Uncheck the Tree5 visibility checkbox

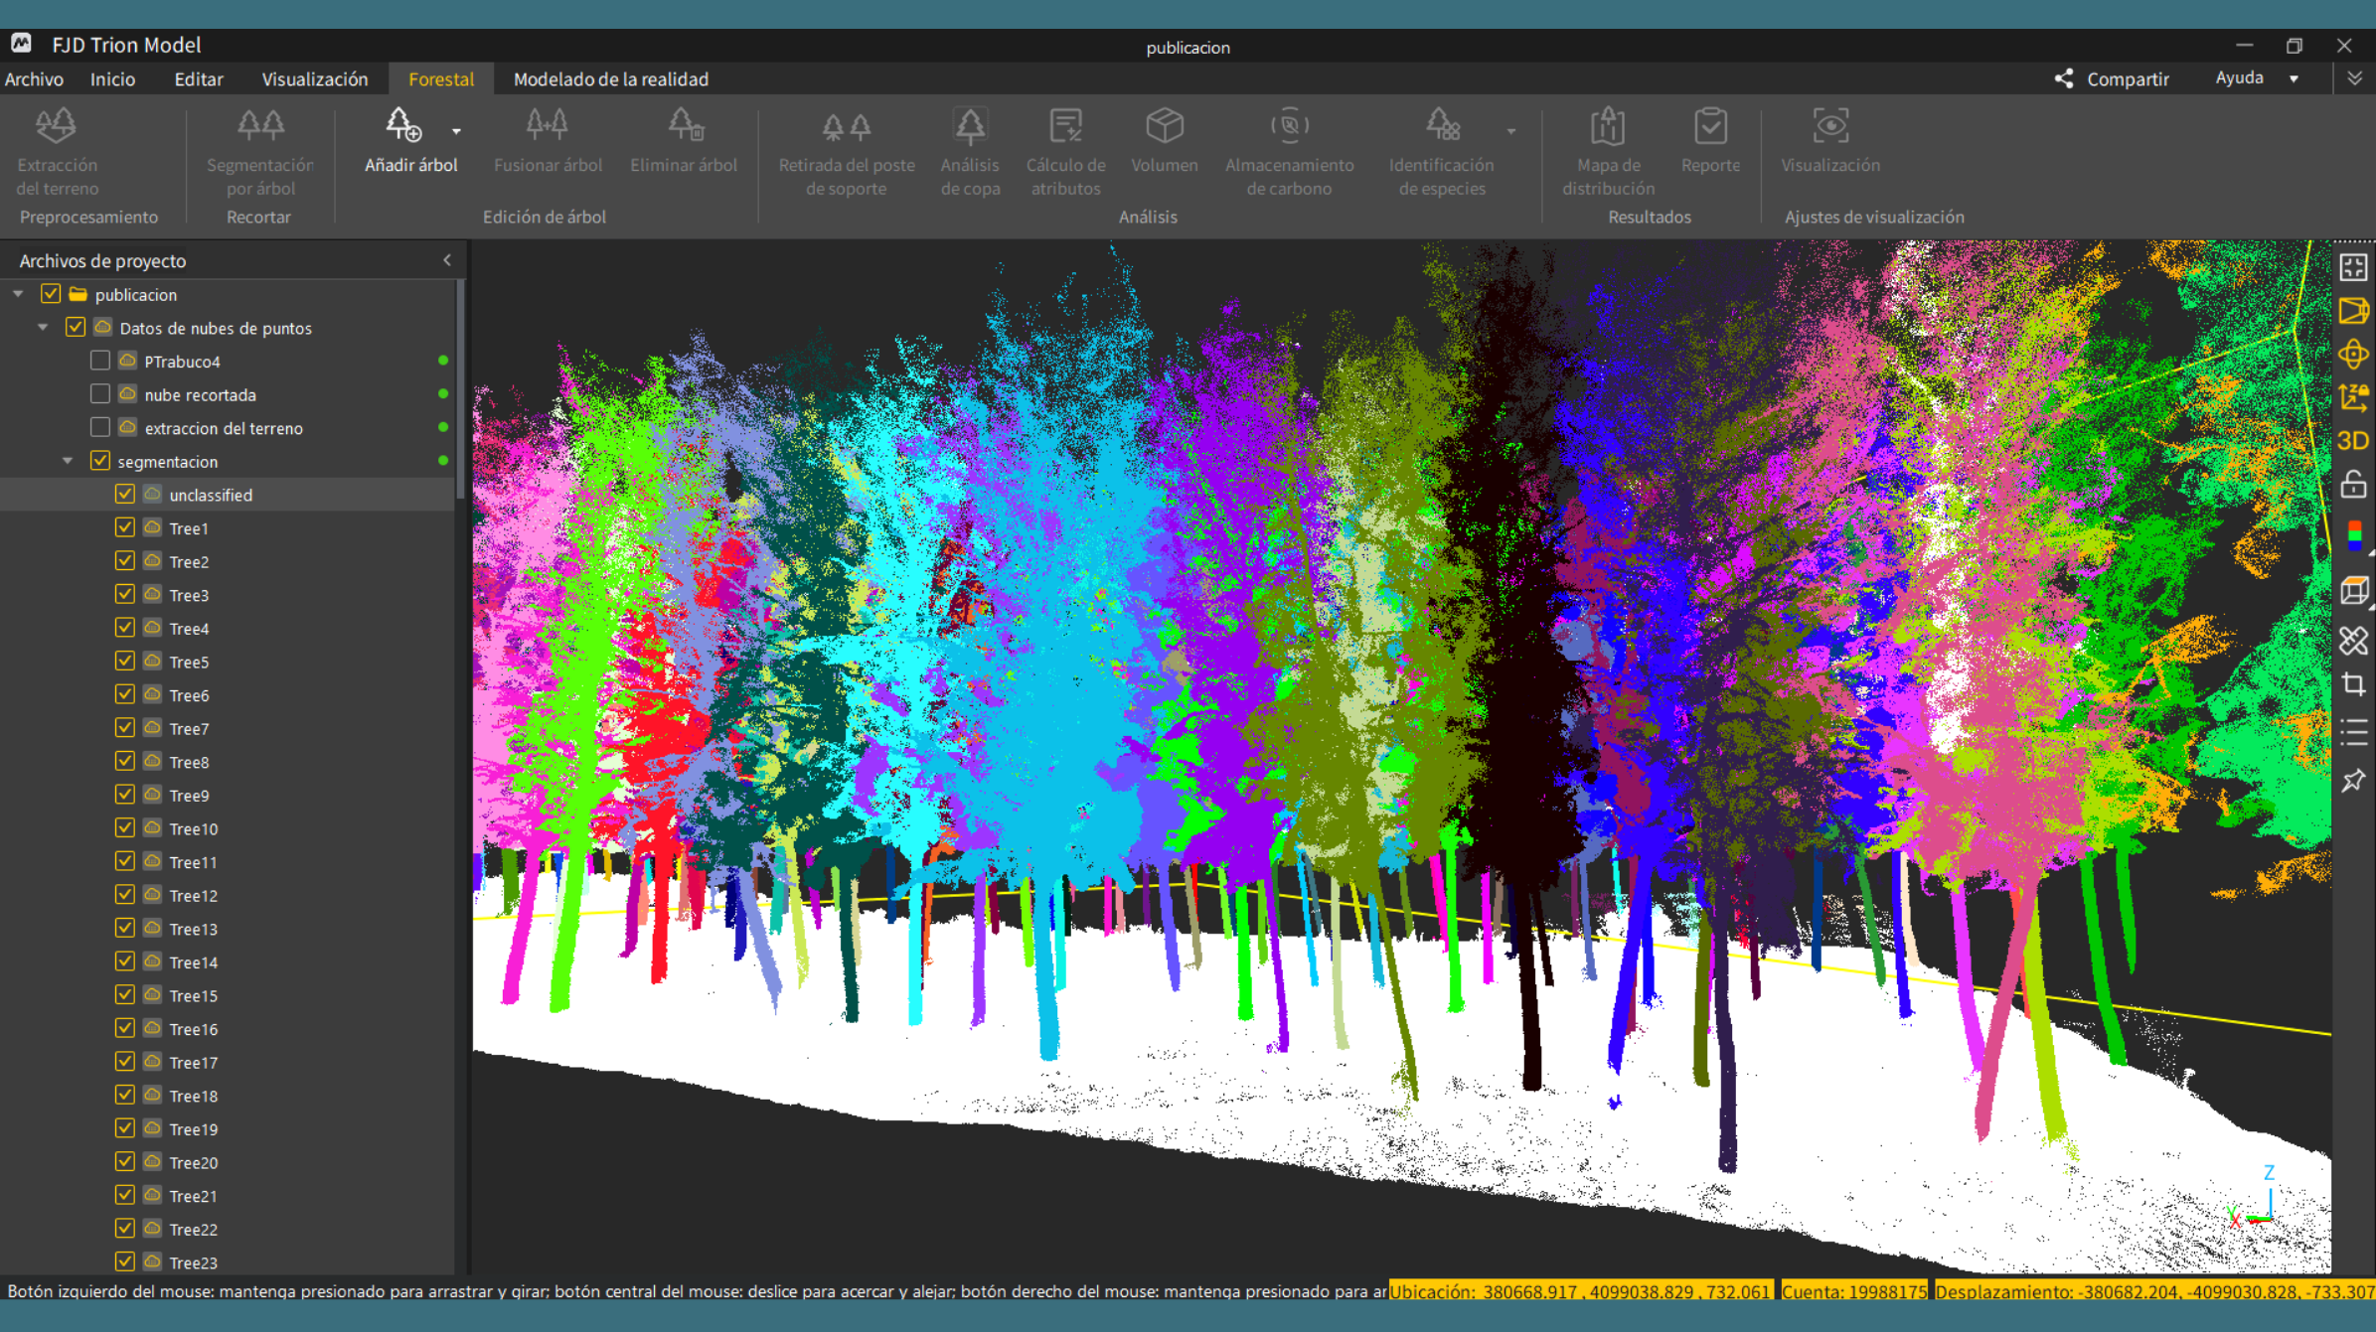[x=124, y=661]
